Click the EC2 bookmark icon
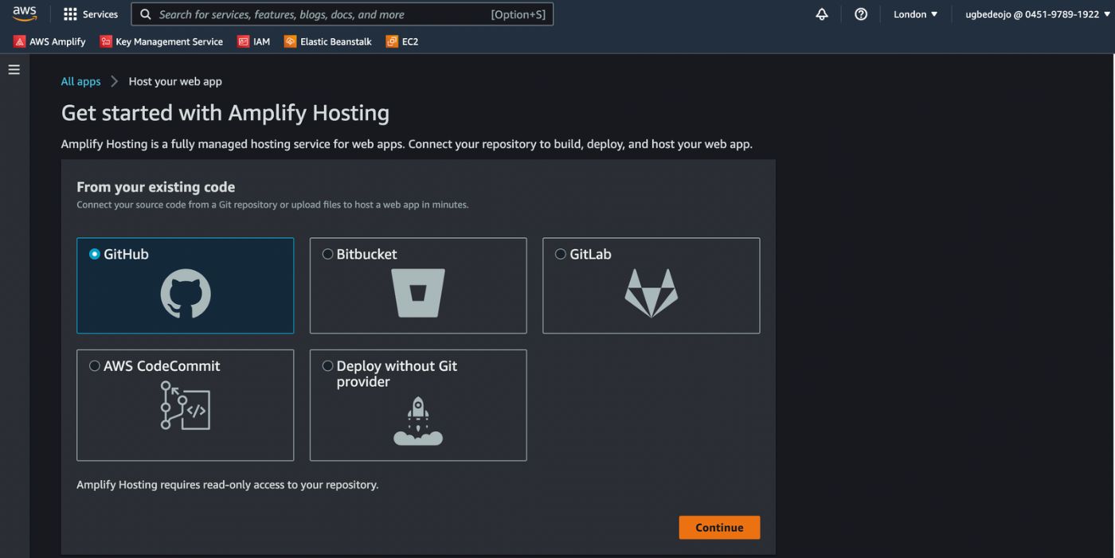The width and height of the screenshot is (1115, 558). [x=393, y=41]
